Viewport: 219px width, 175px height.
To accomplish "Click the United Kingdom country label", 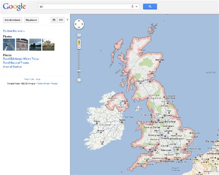I will coord(154,97).
